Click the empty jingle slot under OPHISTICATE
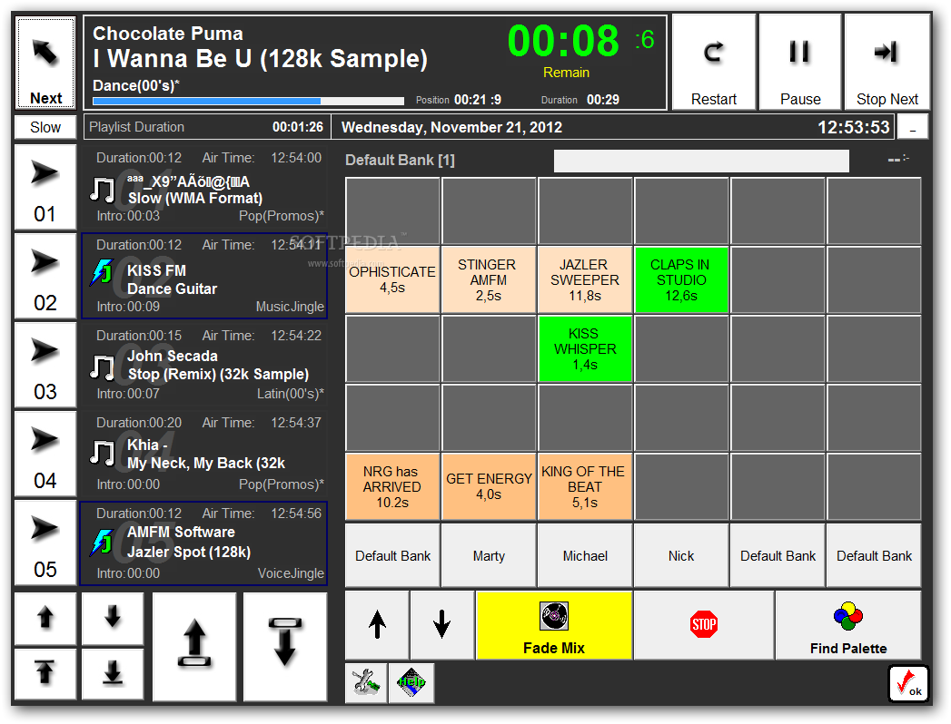Image resolution: width=951 pixels, height=724 pixels. click(x=392, y=349)
